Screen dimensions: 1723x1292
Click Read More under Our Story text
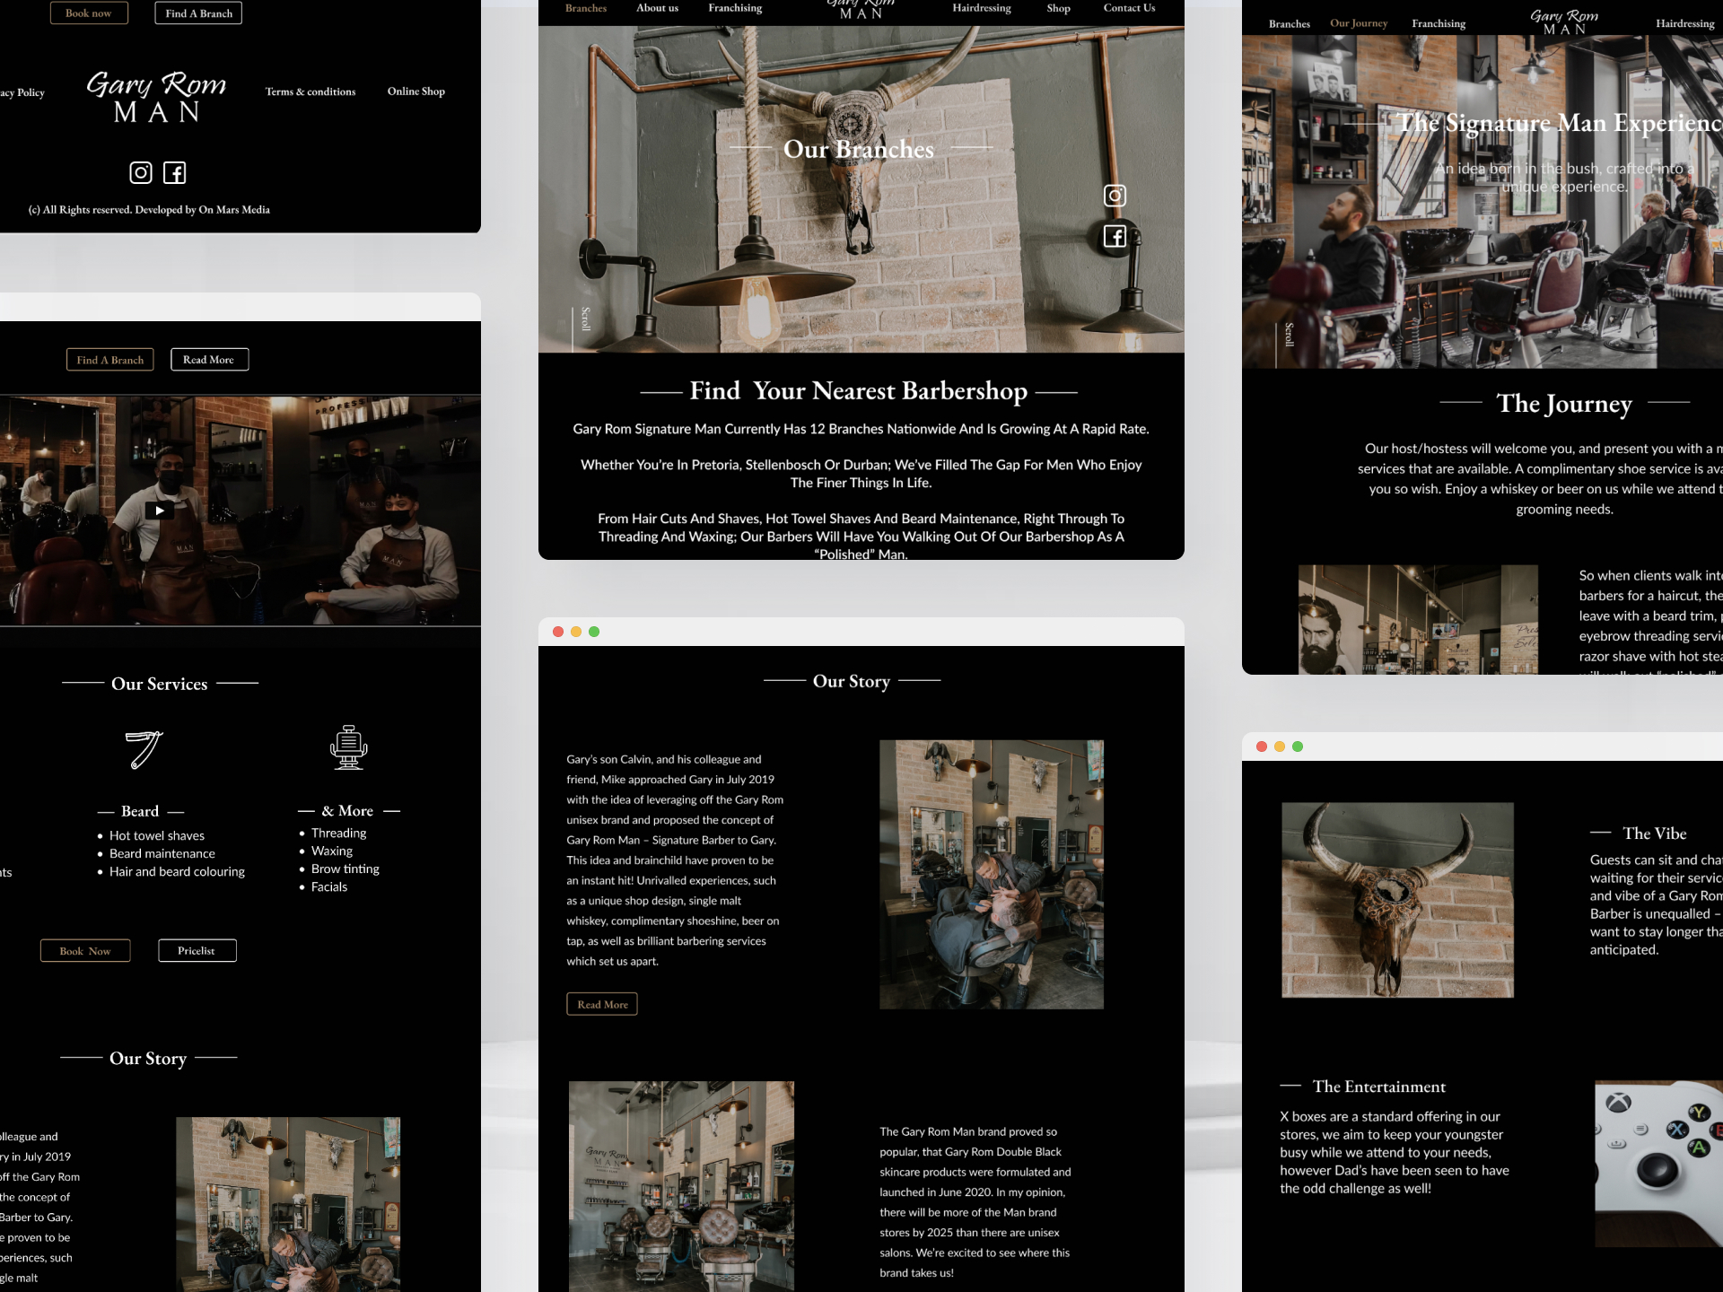tap(602, 1004)
